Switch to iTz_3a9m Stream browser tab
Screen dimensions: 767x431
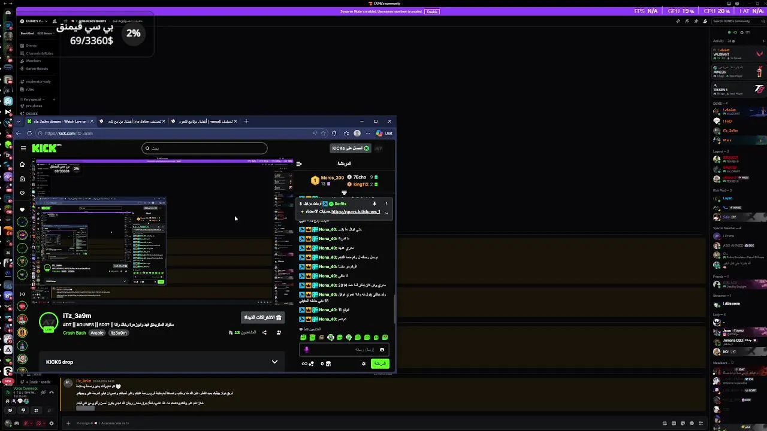pyautogui.click(x=59, y=121)
